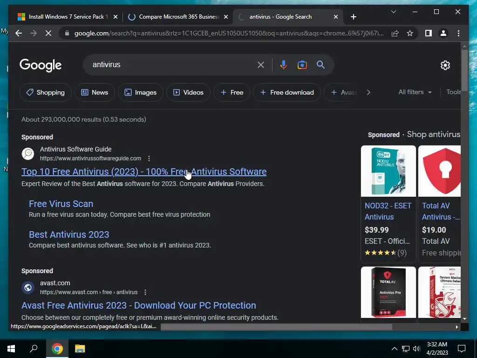Click the browser address bar URL
The width and height of the screenshot is (477, 358).
[x=229, y=33]
